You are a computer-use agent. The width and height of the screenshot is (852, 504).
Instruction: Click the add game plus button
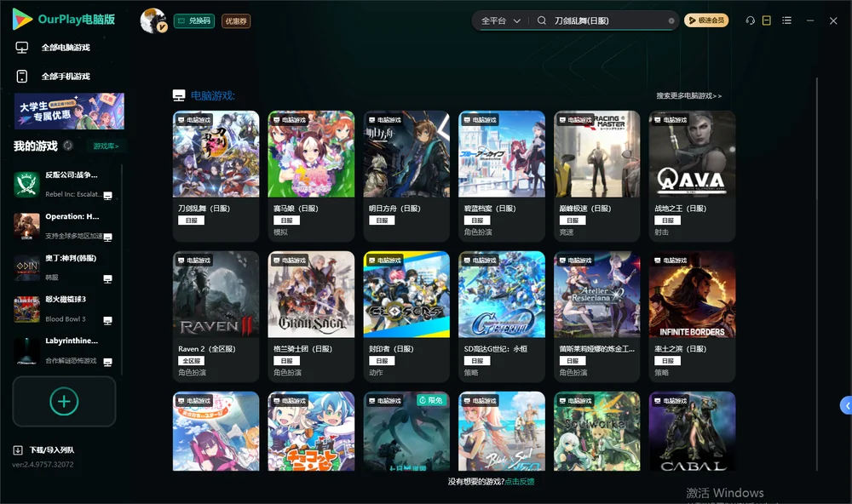coord(64,401)
